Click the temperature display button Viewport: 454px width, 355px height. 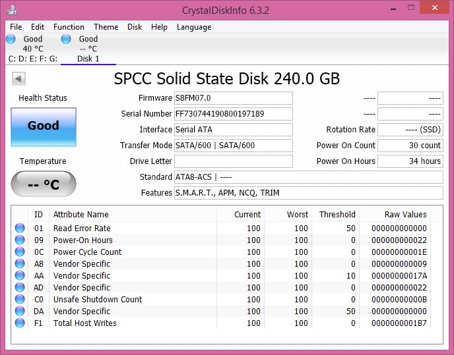[x=44, y=184]
